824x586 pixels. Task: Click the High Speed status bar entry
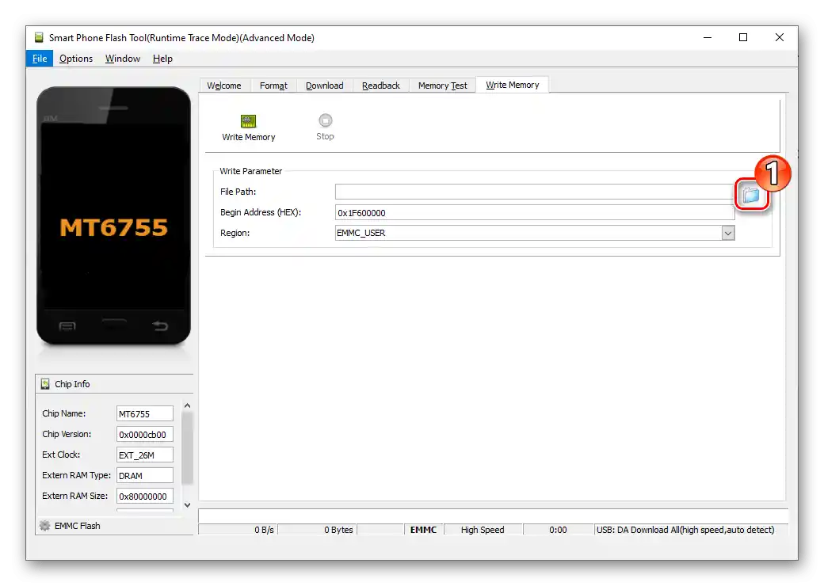(483, 530)
